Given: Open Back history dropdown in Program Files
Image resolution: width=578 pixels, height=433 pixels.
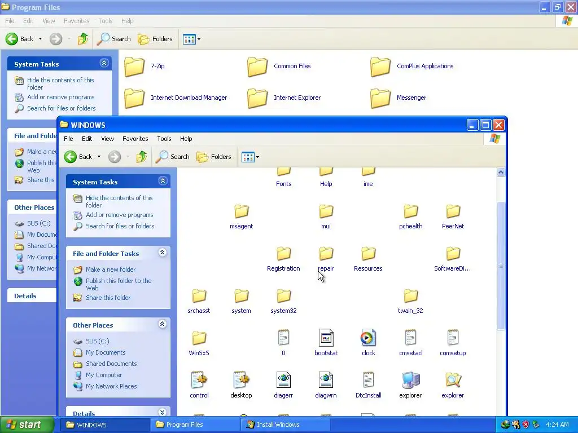Looking at the screenshot, I should pyautogui.click(x=40, y=39).
